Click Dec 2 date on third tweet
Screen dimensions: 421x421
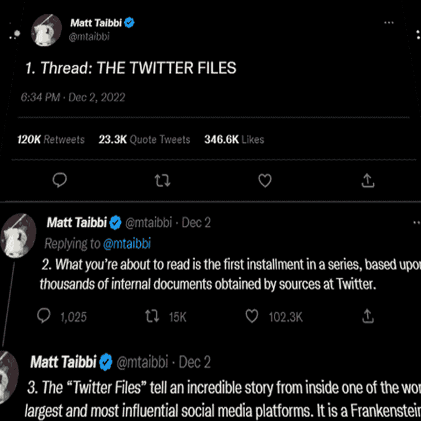[x=195, y=362]
